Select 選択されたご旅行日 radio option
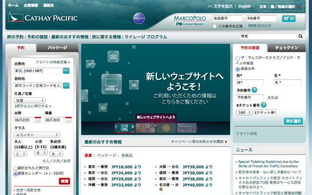 pos(16,168)
